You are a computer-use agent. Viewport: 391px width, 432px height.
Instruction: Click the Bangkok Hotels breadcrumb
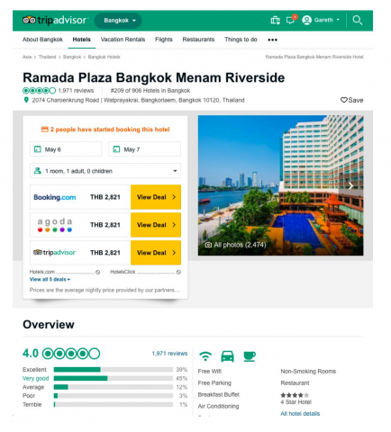tap(104, 57)
